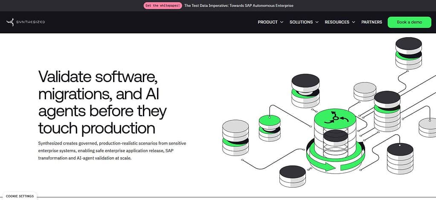Open the Synthesized wordmark home link
The image size is (436, 200).
(31, 22)
